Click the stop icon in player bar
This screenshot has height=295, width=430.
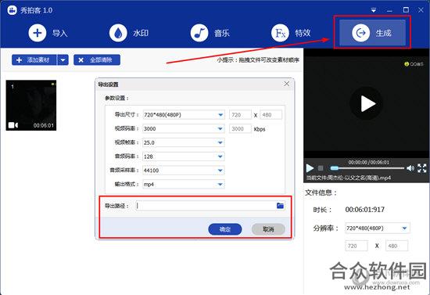point(321,167)
